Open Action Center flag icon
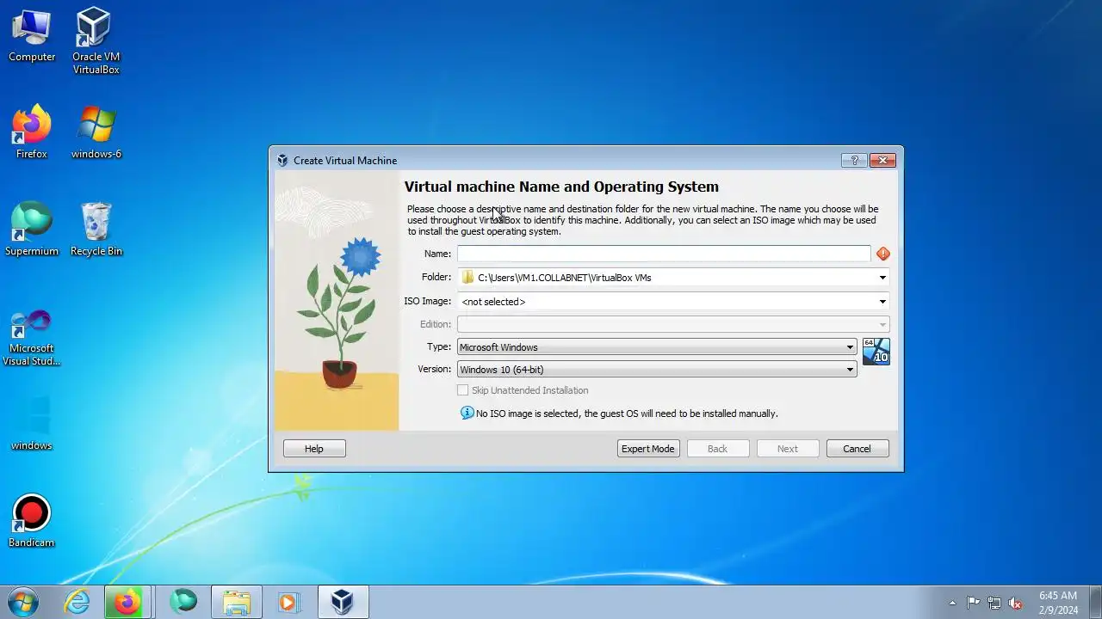The height and width of the screenshot is (619, 1102). click(x=973, y=603)
